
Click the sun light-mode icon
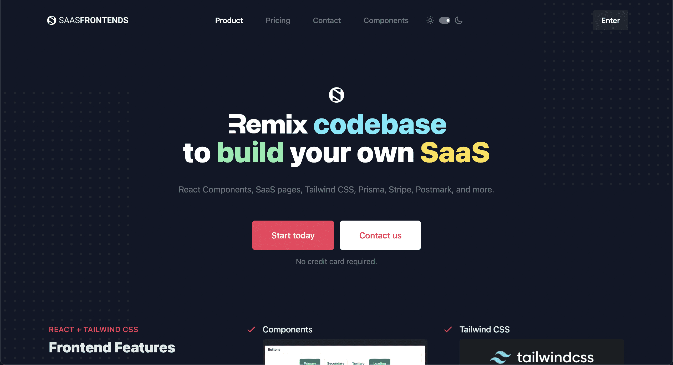pos(430,20)
